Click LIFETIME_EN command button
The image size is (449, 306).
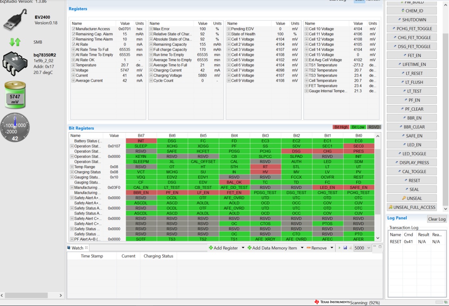point(412,64)
